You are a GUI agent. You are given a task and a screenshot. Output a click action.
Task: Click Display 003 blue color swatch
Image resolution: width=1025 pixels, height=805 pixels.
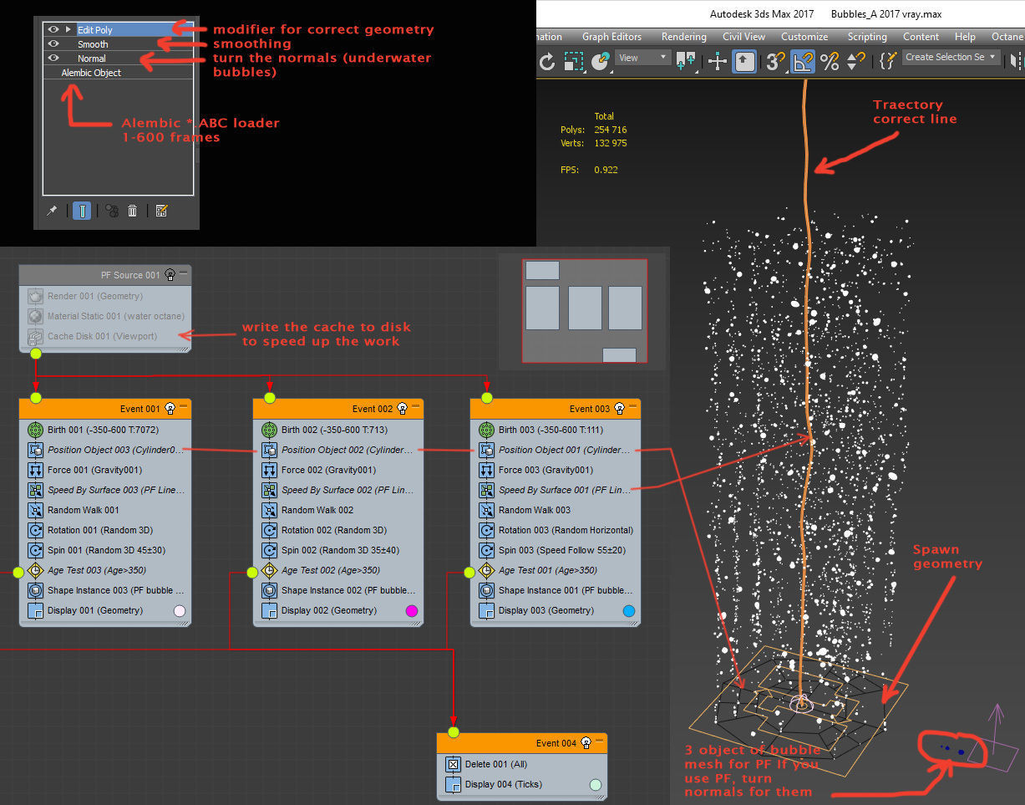pyautogui.click(x=628, y=611)
